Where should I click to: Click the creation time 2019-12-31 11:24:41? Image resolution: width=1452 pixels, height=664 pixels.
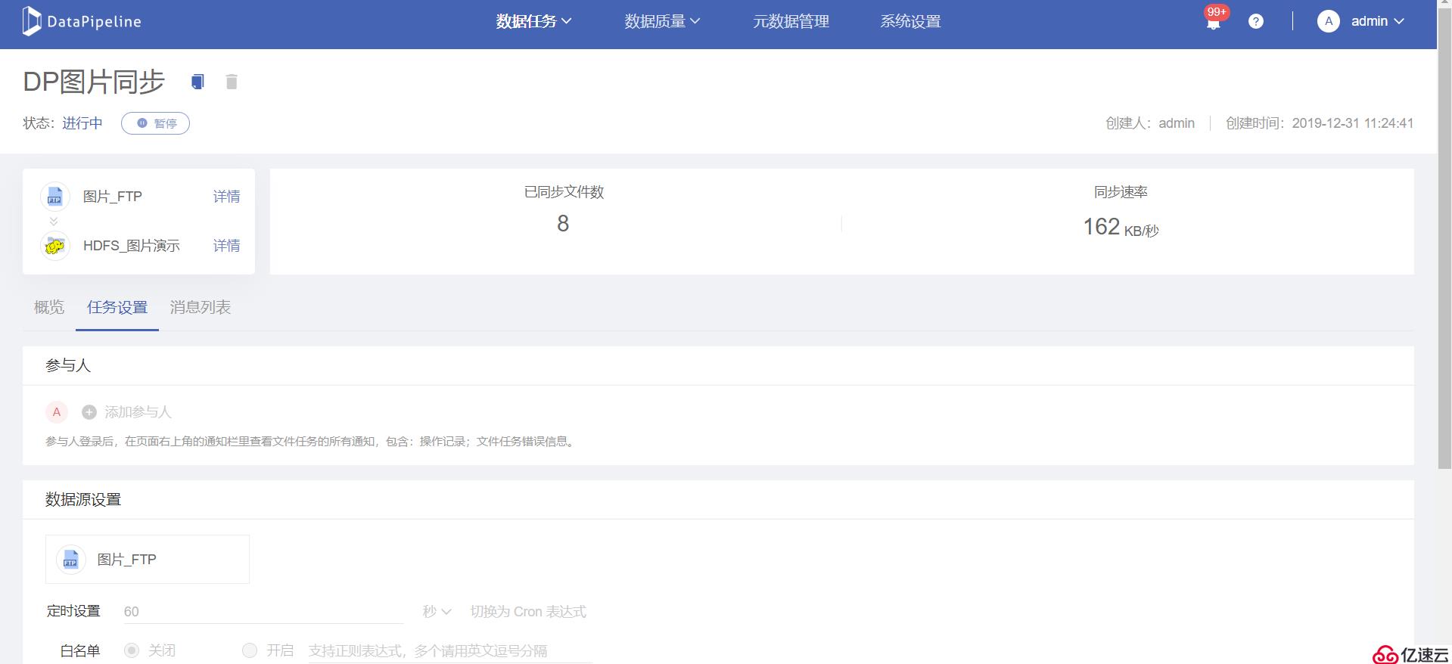click(x=1352, y=123)
